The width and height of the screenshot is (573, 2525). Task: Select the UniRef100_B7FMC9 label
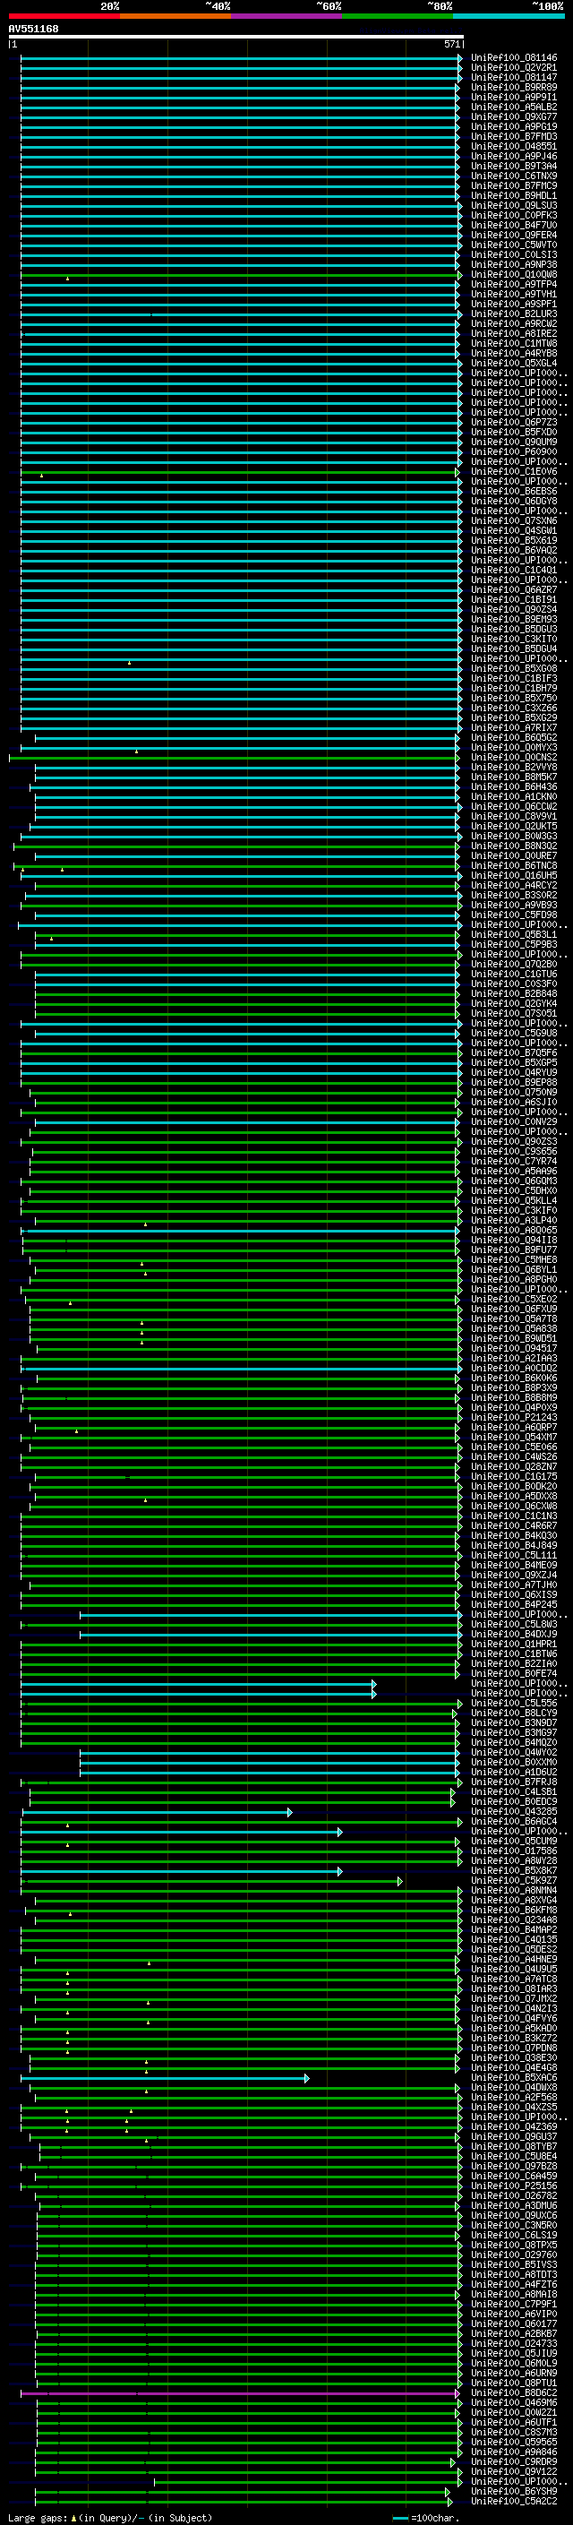(514, 185)
